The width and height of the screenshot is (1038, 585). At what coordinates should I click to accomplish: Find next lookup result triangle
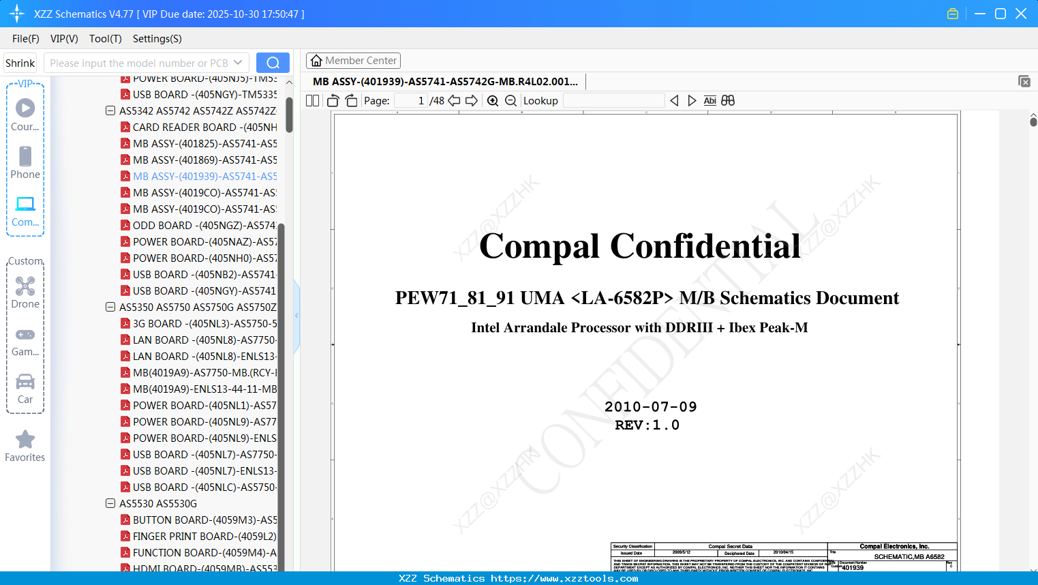tap(692, 101)
